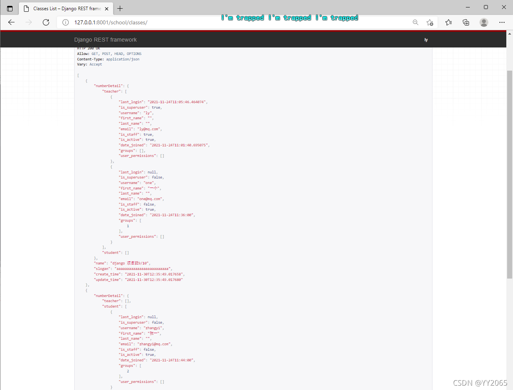513x390 pixels.
Task: Click the first "create_time" line
Action: (x=139, y=274)
